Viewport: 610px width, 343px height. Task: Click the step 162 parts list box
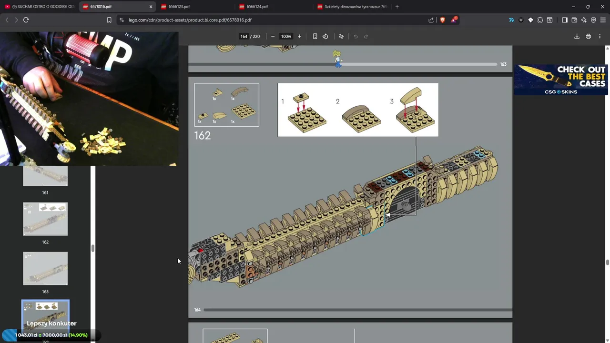pyautogui.click(x=227, y=105)
